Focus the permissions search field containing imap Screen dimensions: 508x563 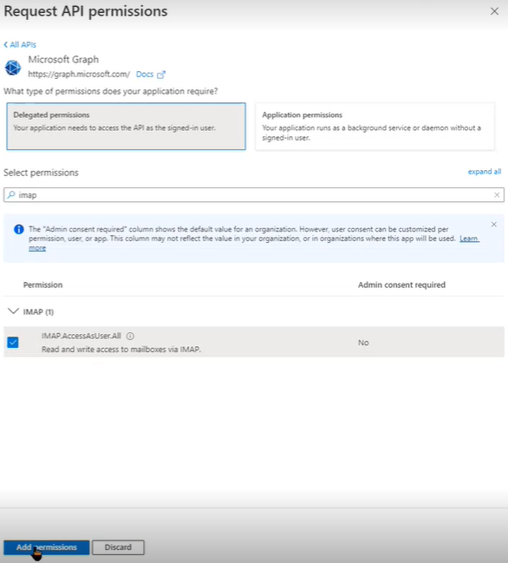click(x=254, y=194)
